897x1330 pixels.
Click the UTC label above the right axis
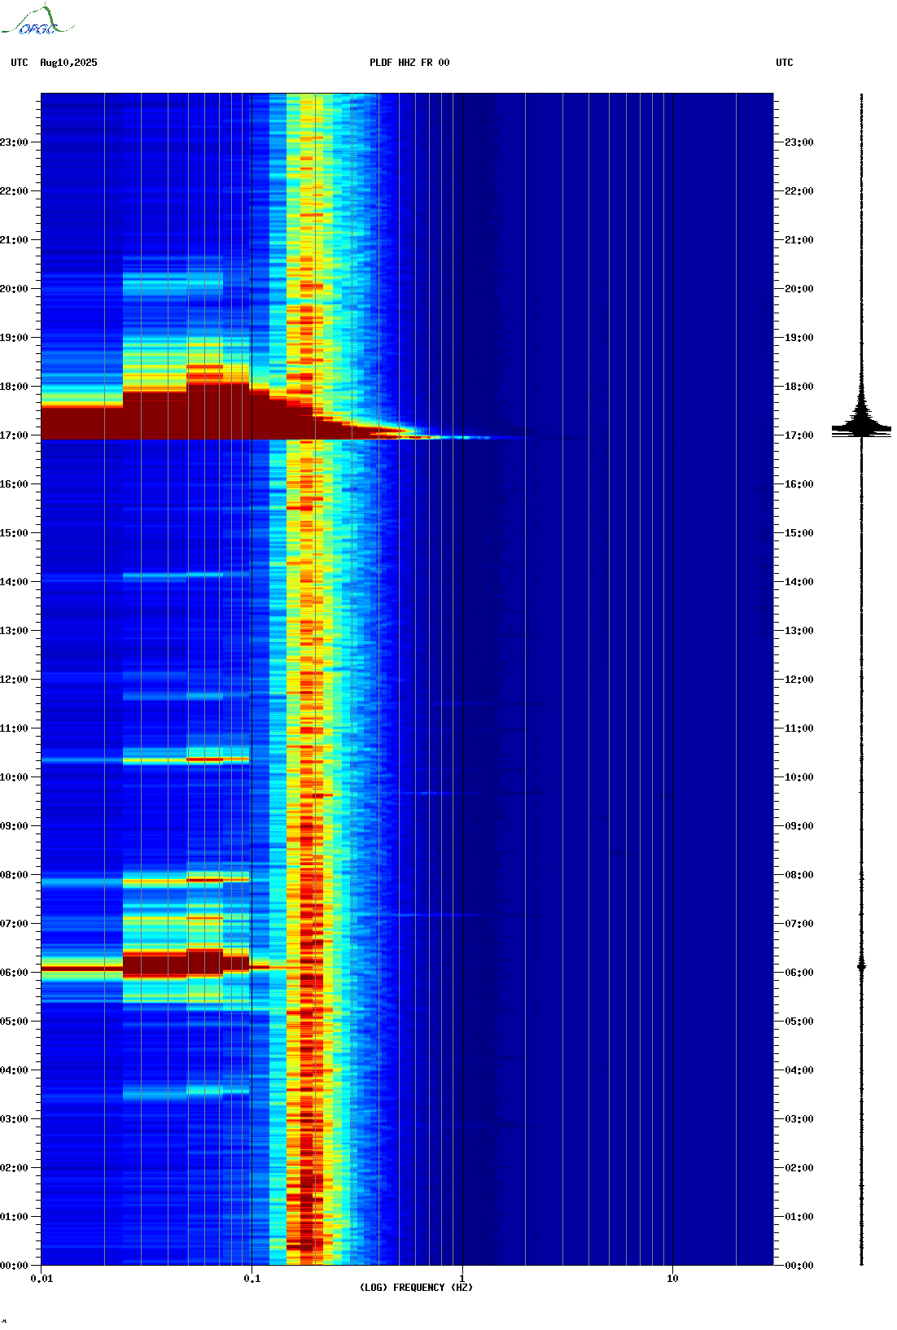(785, 63)
